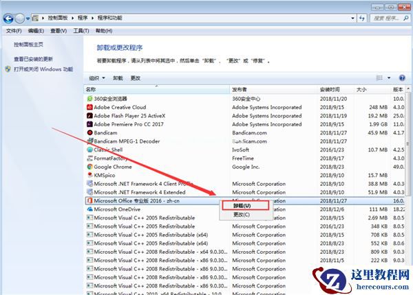413x295 pixels.
Task: Select the 15.7 MB size value
Action: pos(378,175)
